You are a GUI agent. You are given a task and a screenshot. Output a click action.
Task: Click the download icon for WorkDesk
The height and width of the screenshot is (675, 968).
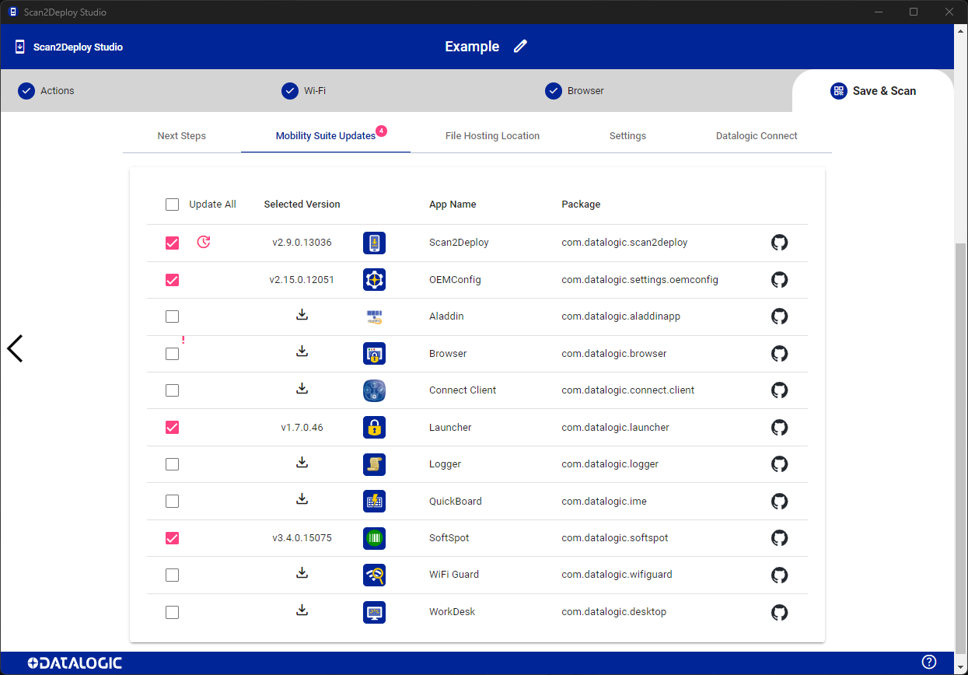pos(302,610)
